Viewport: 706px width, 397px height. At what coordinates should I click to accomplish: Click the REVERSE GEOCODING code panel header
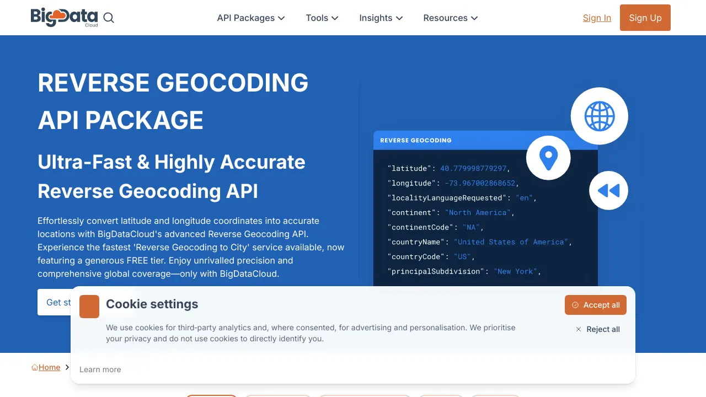click(485, 140)
